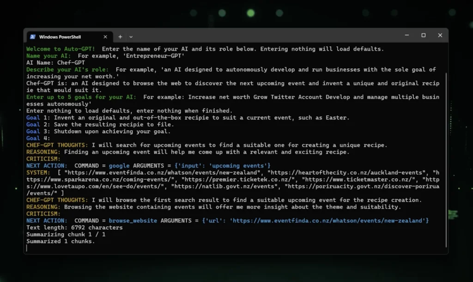Click the Goal 1 recipe line
This screenshot has height=282, width=473.
[x=185, y=117]
